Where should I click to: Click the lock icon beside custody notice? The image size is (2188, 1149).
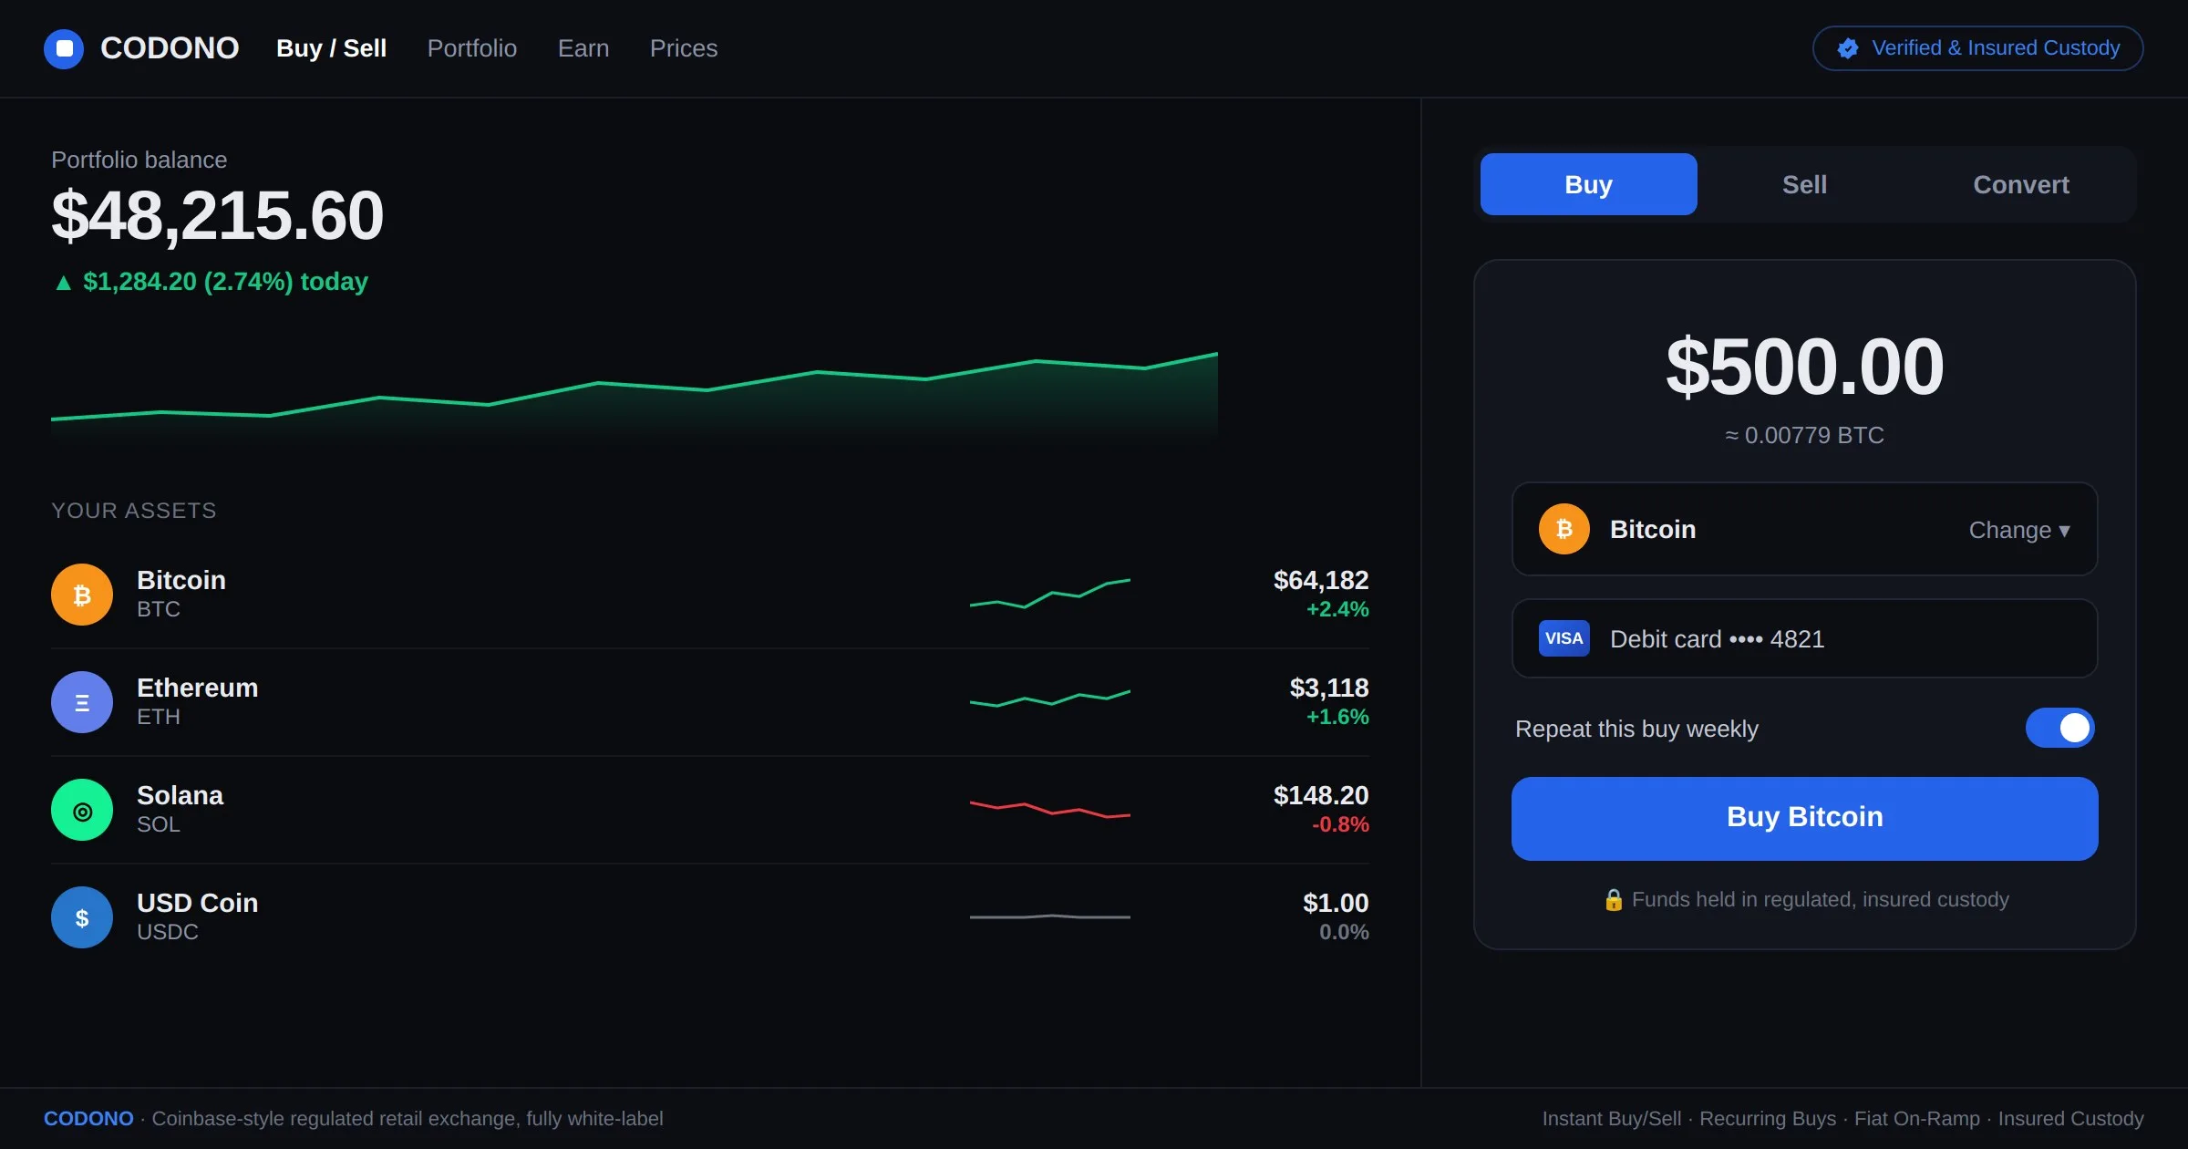[x=1614, y=900]
